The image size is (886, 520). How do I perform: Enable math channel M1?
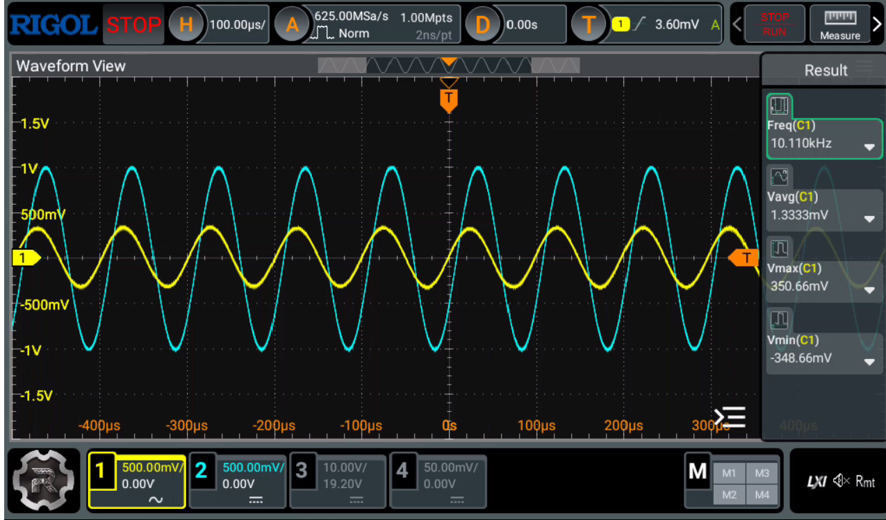click(729, 473)
